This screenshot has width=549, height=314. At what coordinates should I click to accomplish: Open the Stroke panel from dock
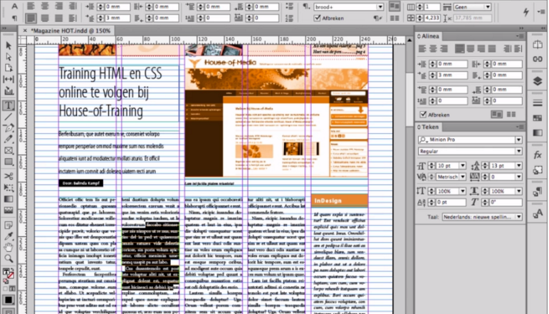[x=538, y=103]
